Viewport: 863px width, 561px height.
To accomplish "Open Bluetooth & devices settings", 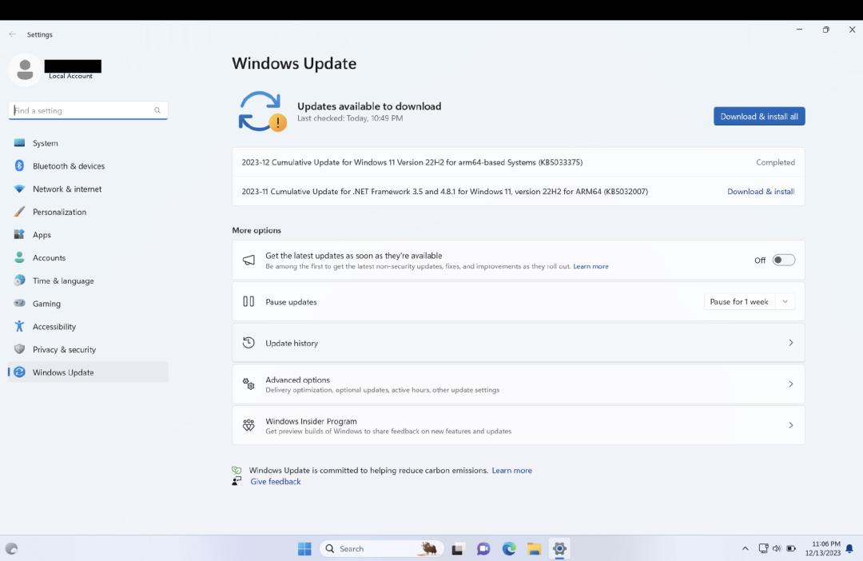I will click(x=88, y=165).
